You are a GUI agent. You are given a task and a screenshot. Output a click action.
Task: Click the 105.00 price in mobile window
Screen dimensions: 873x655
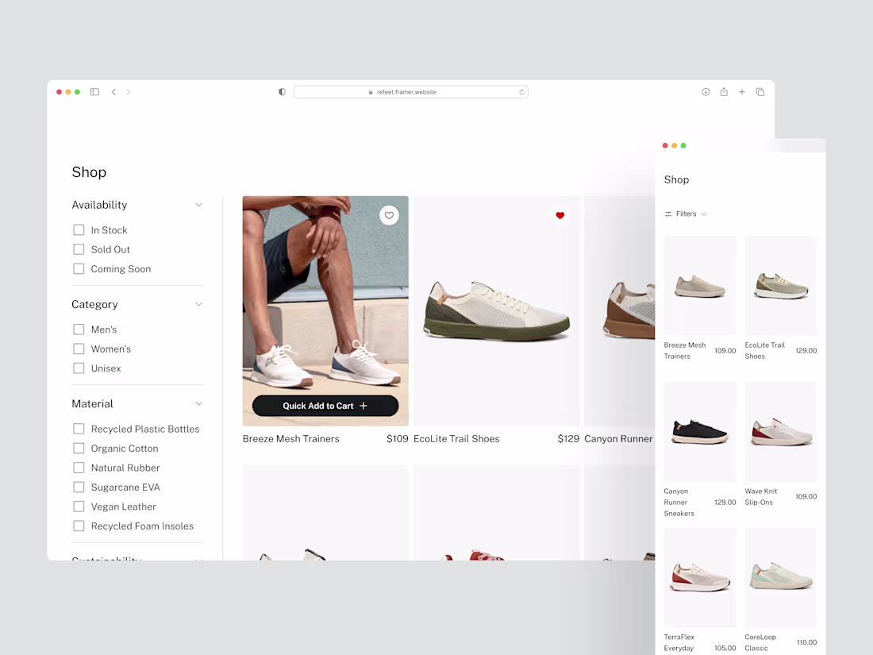point(725,649)
